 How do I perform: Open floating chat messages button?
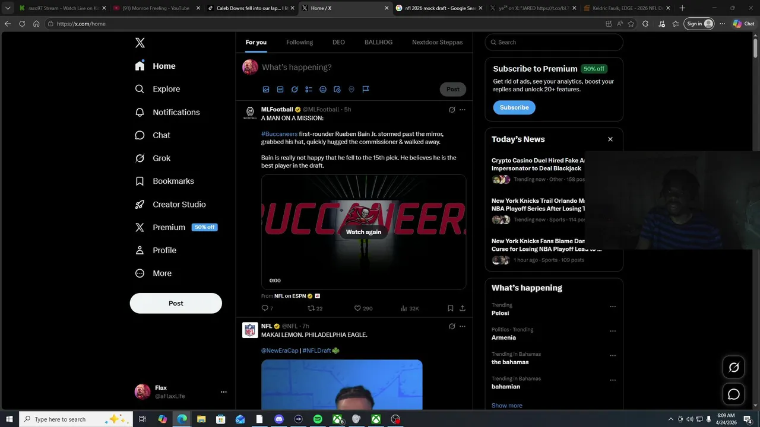click(x=734, y=394)
